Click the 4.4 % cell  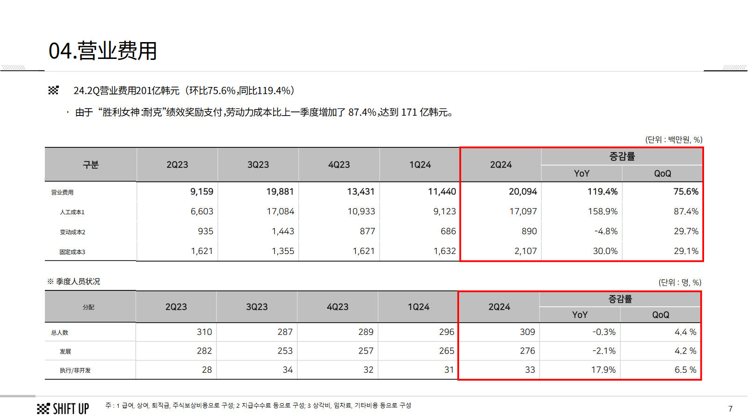(685, 332)
